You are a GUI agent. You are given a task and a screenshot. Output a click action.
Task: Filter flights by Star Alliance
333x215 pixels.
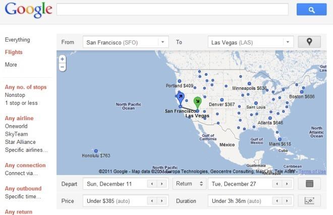point(20,142)
